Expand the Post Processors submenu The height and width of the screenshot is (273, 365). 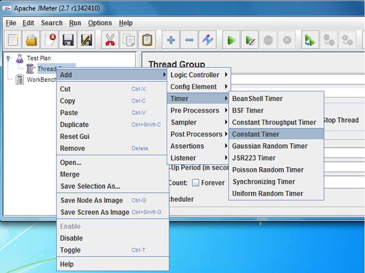click(x=199, y=134)
